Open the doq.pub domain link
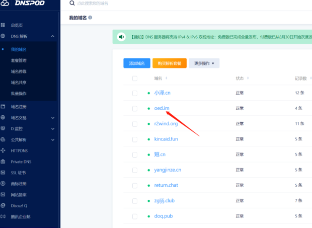312x228 pixels. tap(164, 216)
